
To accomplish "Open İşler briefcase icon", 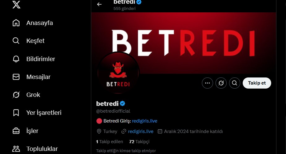I will [x=16, y=131].
